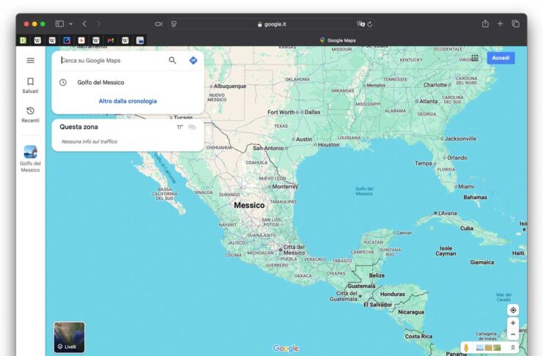
Task: Click Altro dalla cronologia link
Action: 128,101
